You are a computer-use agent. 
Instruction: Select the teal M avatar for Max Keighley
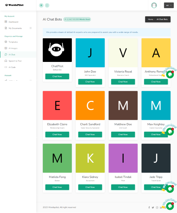156,105
